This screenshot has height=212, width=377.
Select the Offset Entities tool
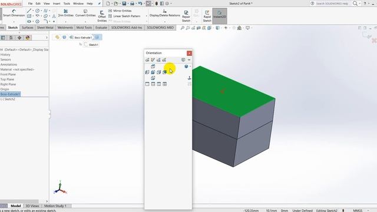tap(102, 16)
